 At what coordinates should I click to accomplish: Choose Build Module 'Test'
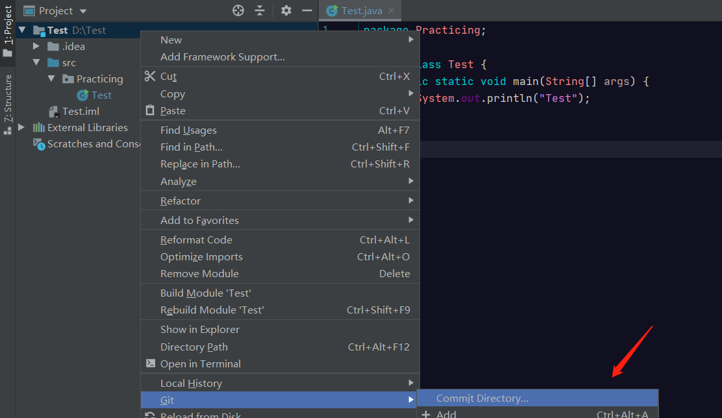coord(280,293)
